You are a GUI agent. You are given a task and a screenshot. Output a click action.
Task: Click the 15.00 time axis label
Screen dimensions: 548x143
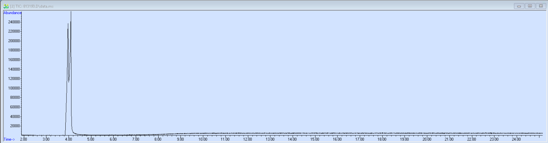(315, 139)
